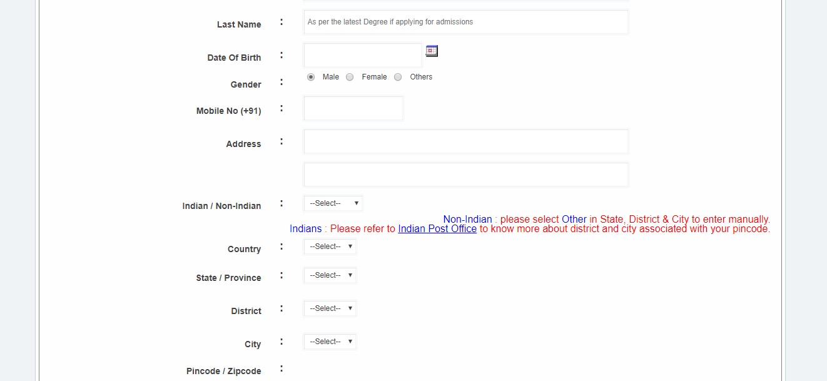This screenshot has width=827, height=381.
Task: Select the Male gender radio button
Action: (x=311, y=77)
